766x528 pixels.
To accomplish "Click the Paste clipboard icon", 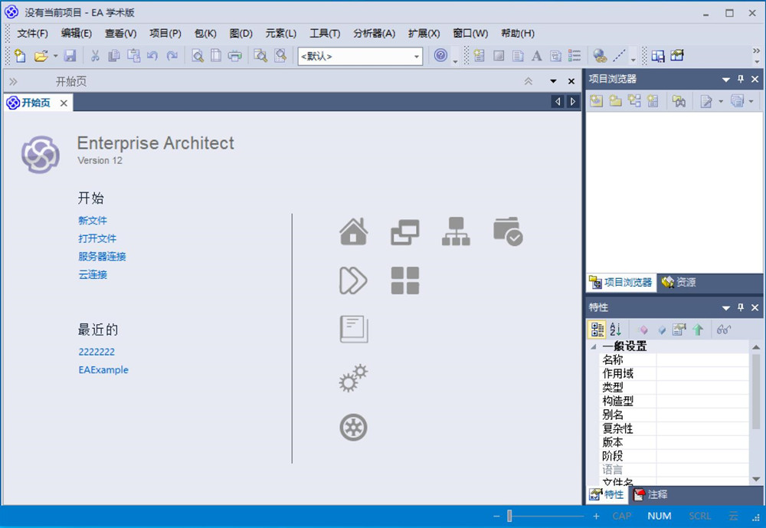I will pyautogui.click(x=133, y=56).
